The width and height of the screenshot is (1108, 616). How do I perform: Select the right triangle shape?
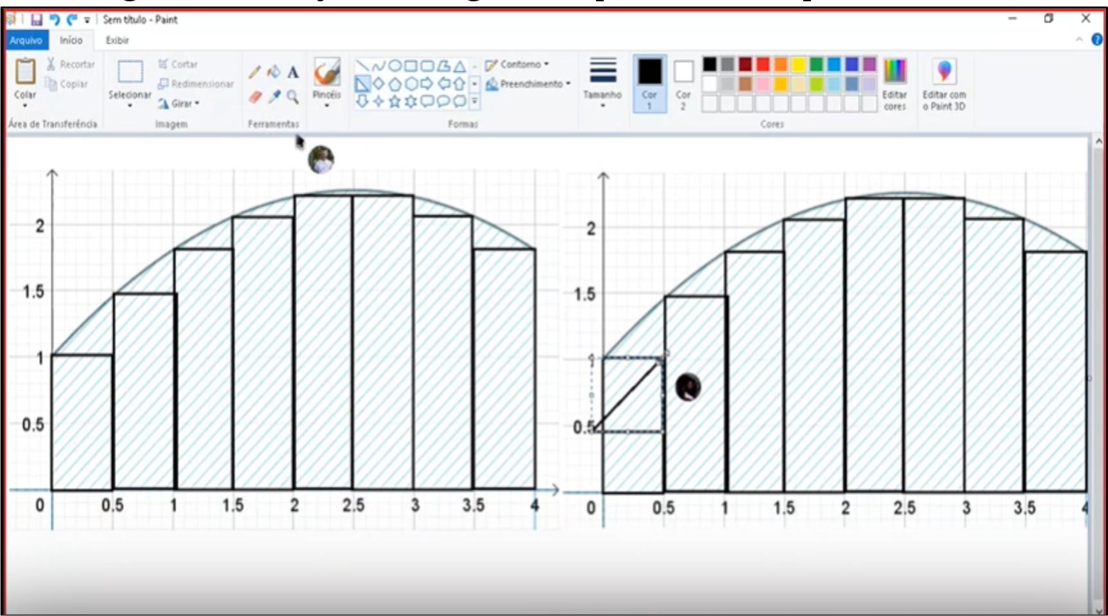click(362, 84)
